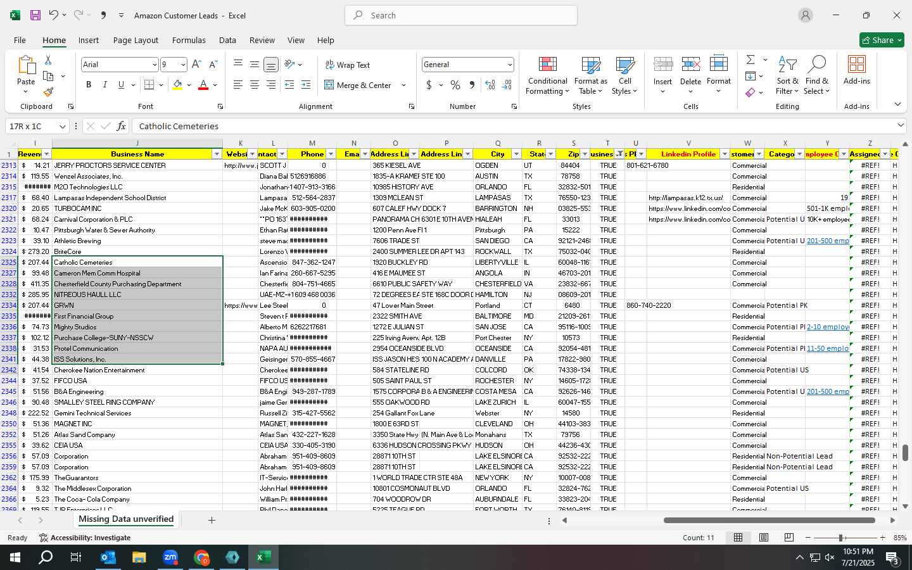Open the Formulas tab
This screenshot has width=912, height=570.
click(189, 40)
